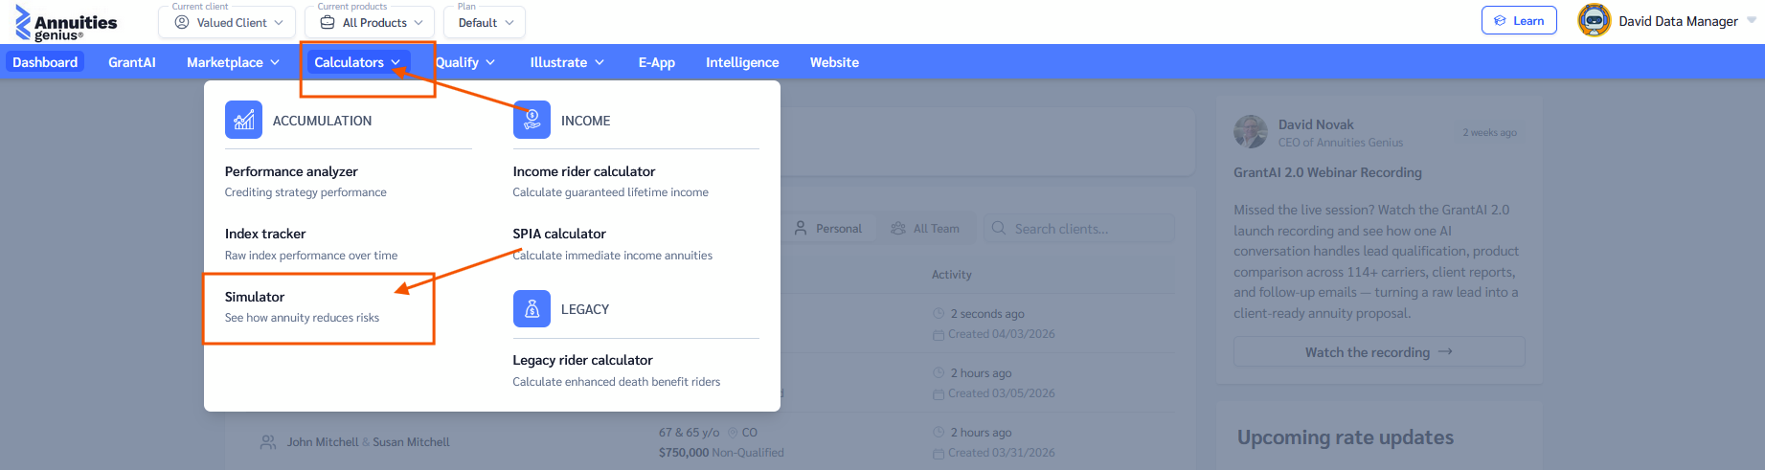1765x470 pixels.
Task: Click the clock icon beside 2 seconds ago
Action: point(939,314)
